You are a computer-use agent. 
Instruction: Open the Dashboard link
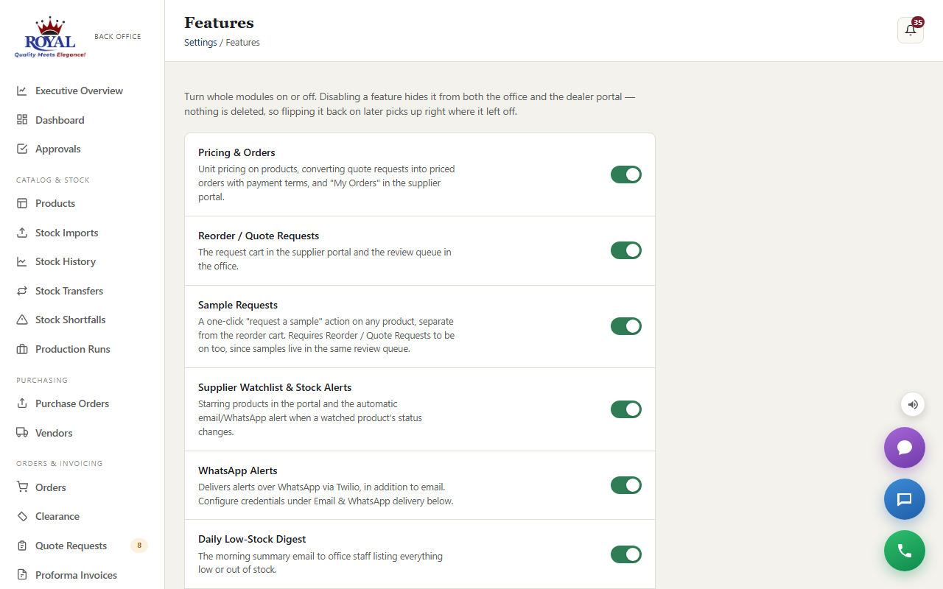pyautogui.click(x=82, y=120)
